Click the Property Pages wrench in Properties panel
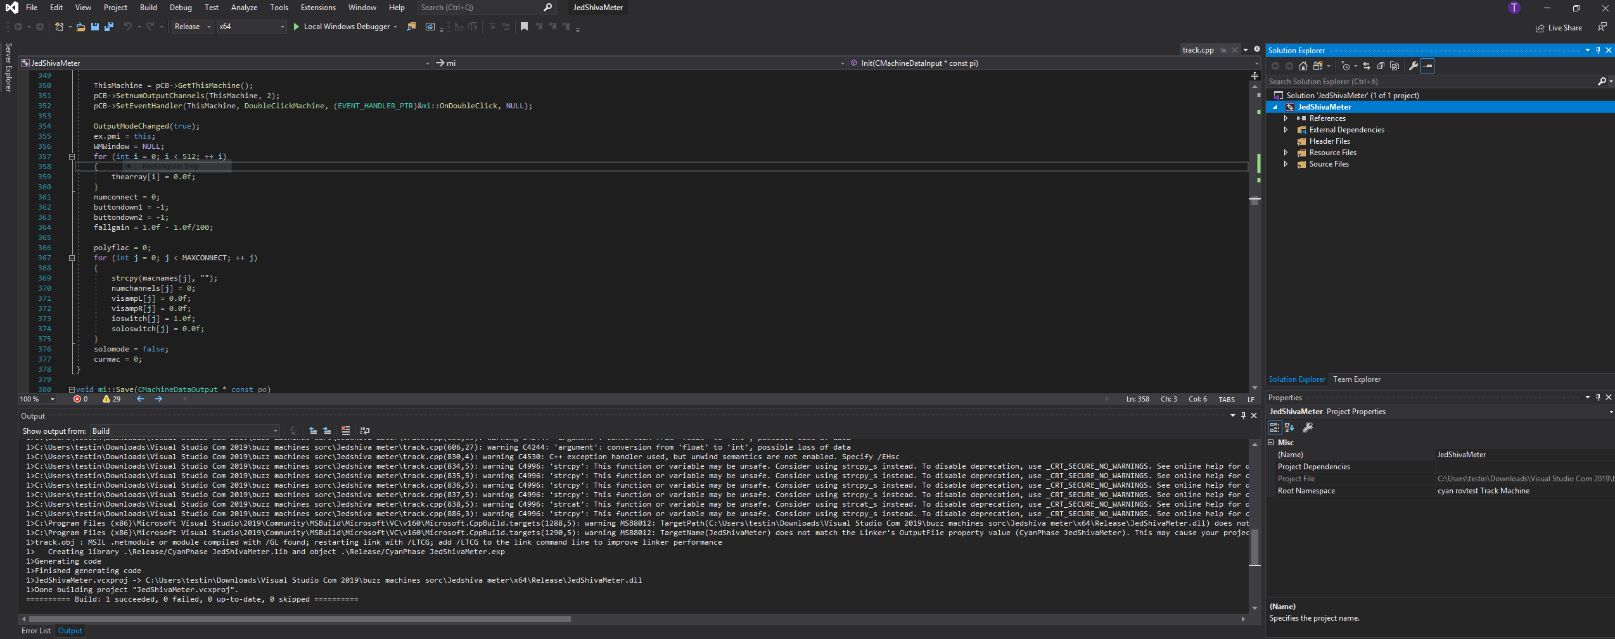The height and width of the screenshot is (639, 1615). [1307, 427]
